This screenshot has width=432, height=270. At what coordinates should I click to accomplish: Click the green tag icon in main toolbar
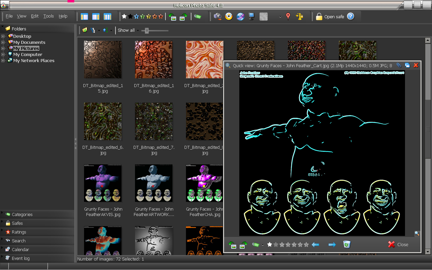pos(198,16)
